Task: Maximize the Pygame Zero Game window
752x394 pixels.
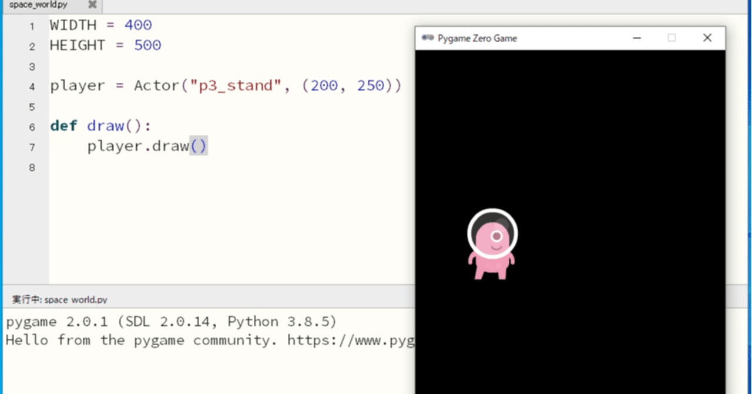Action: pyautogui.click(x=672, y=38)
